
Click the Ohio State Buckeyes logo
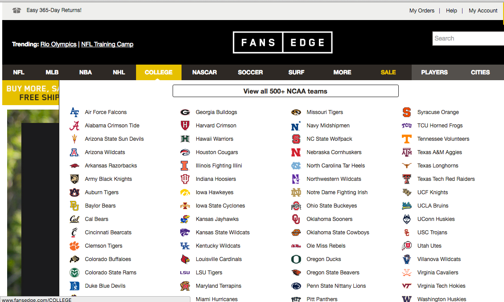point(296,206)
